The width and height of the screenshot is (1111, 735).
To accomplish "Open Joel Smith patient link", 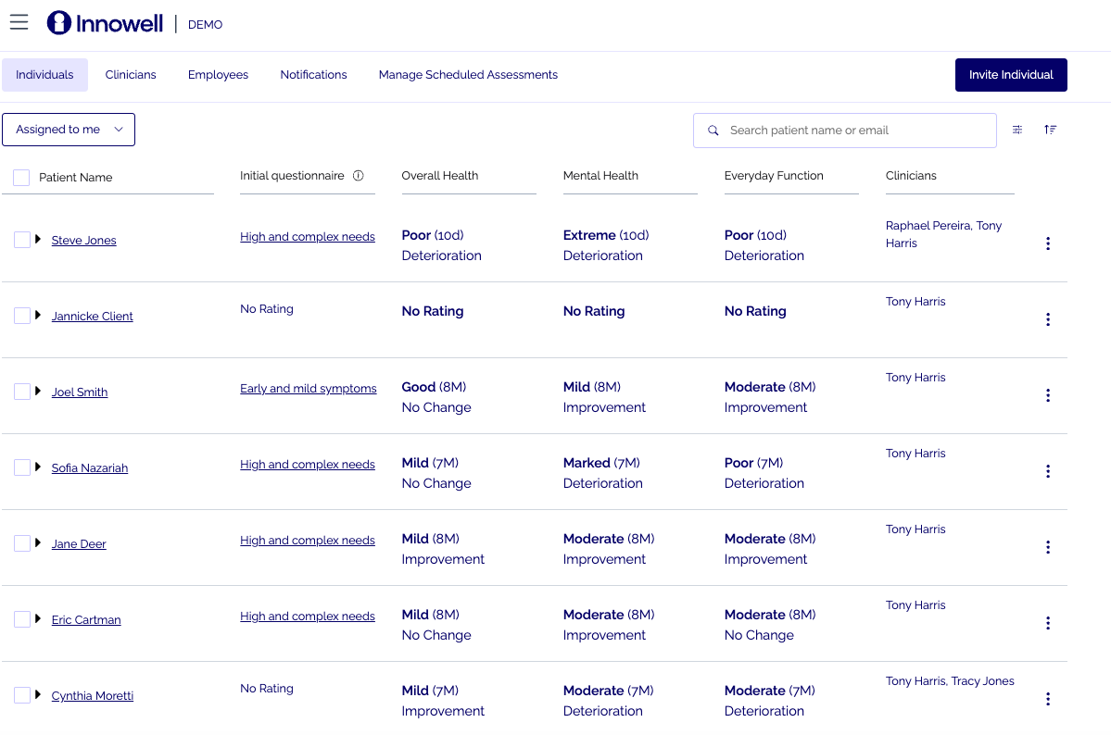I will point(80,392).
